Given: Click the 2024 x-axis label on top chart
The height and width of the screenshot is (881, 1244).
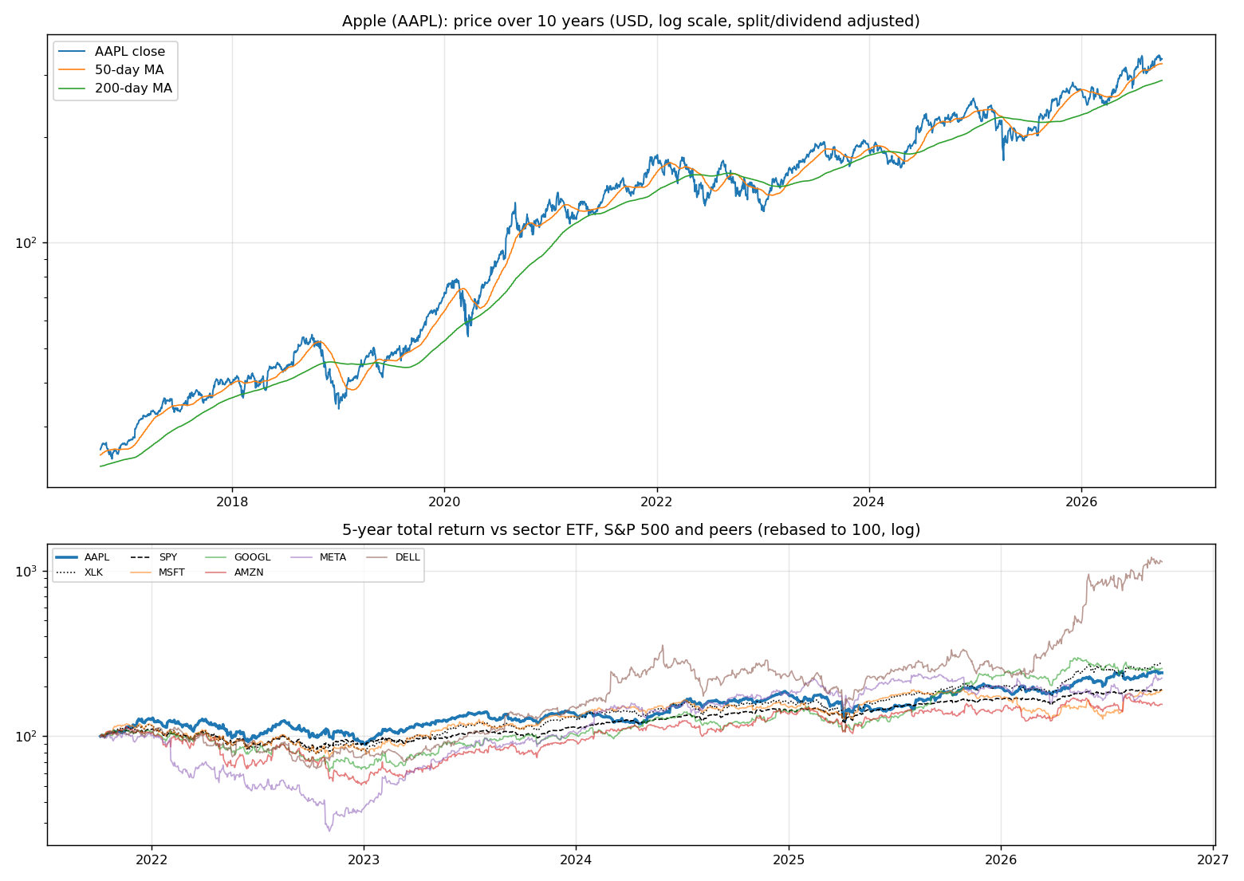Looking at the screenshot, I should pos(869,501).
